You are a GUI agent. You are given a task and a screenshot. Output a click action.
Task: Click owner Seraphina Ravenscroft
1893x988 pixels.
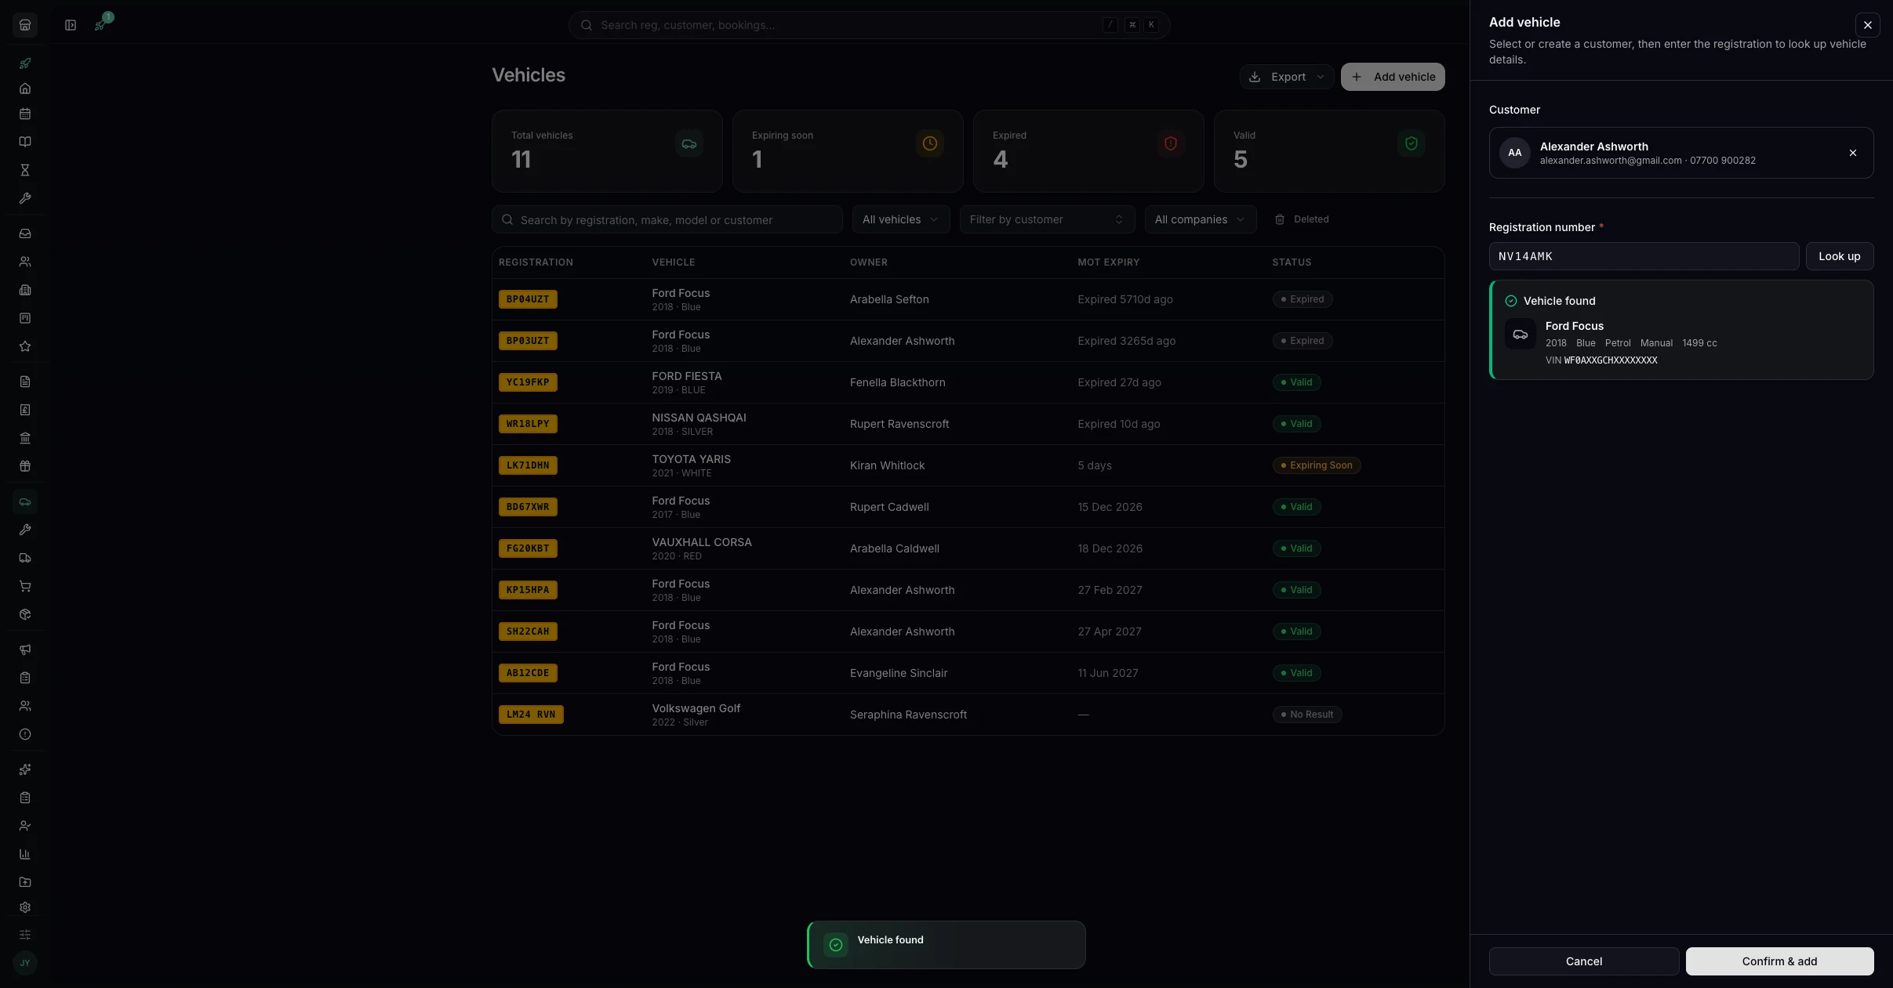point(908,715)
